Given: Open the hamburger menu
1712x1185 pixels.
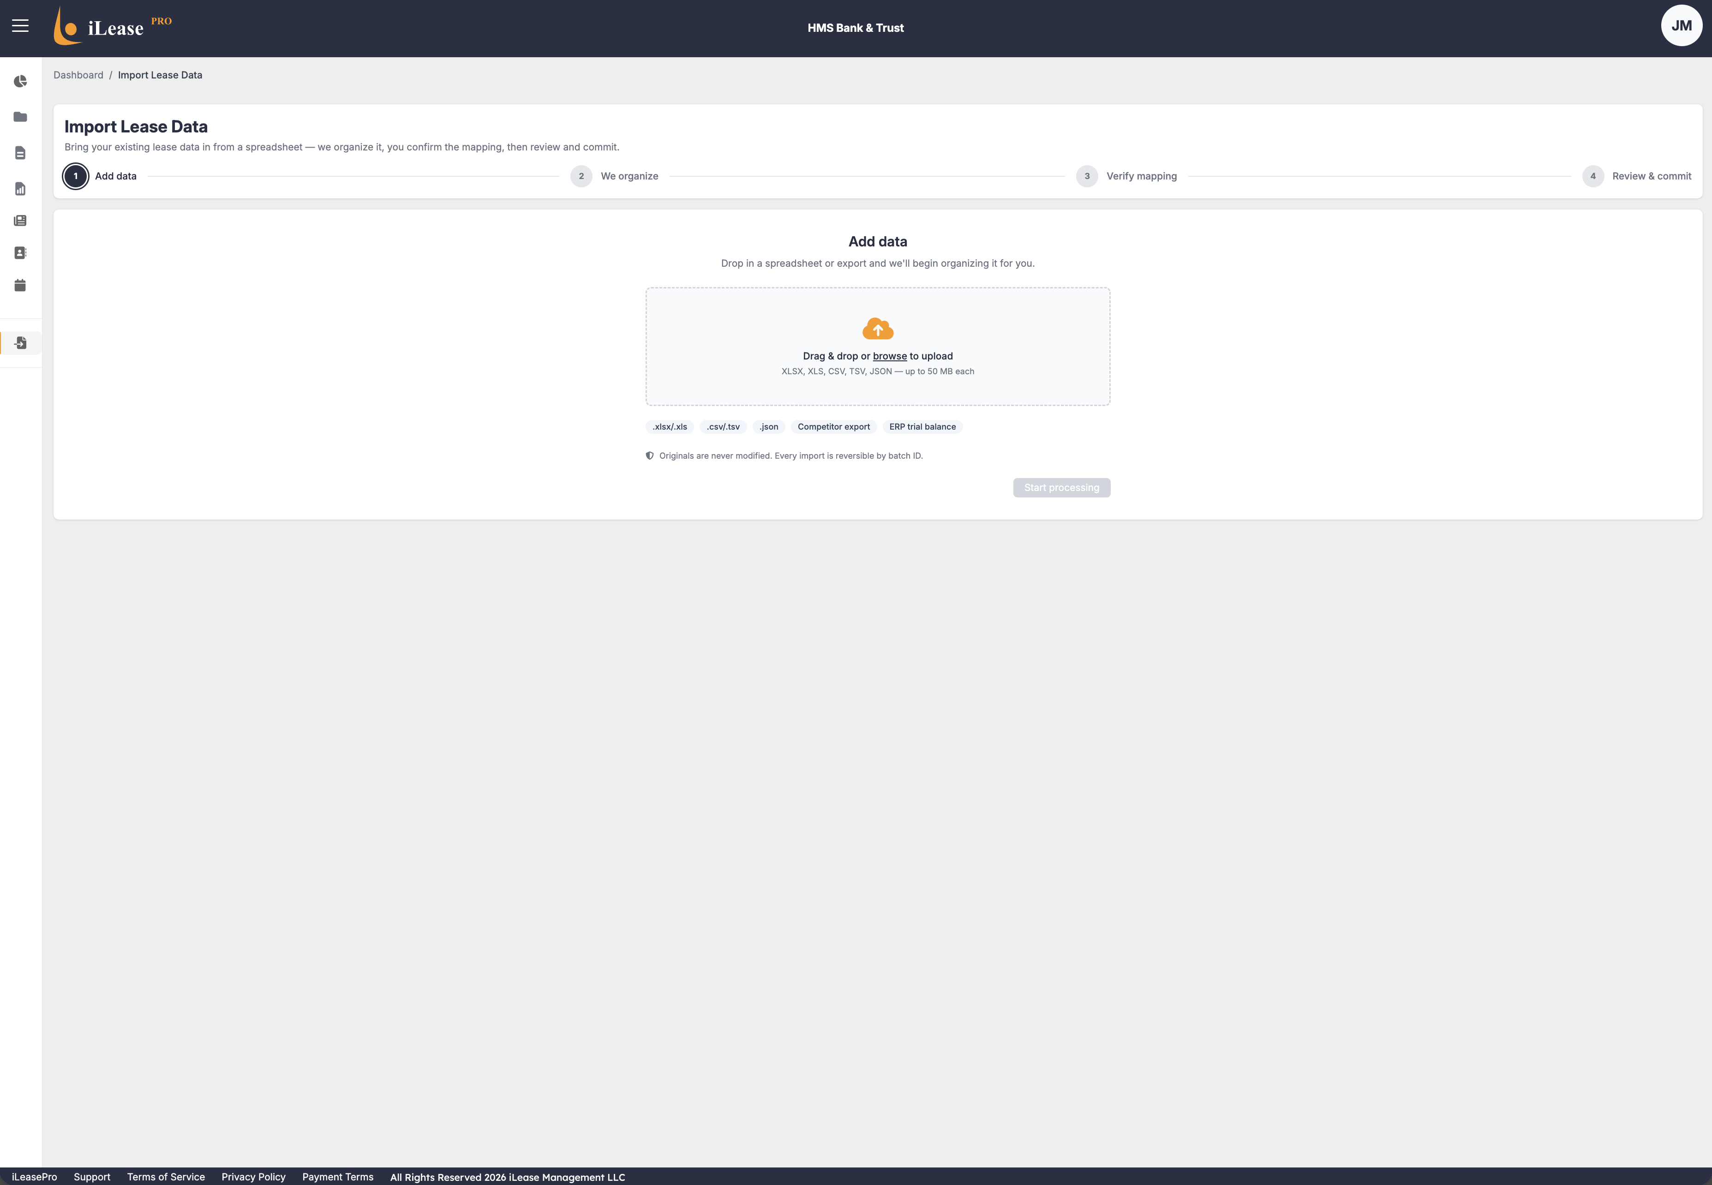Looking at the screenshot, I should coord(20,26).
